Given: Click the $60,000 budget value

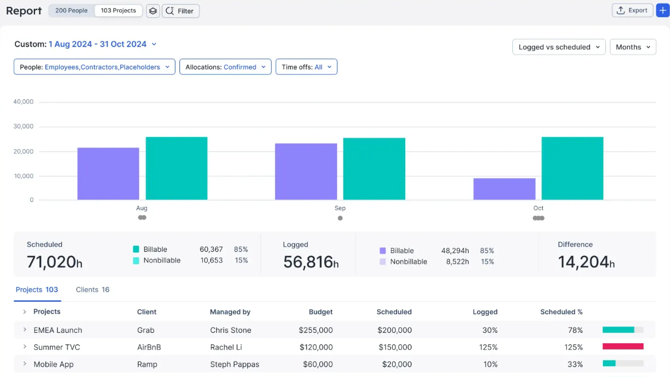Looking at the screenshot, I should (318, 364).
